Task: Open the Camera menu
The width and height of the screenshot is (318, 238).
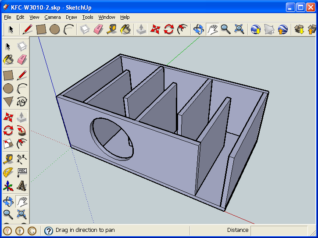Action: pos(53,17)
